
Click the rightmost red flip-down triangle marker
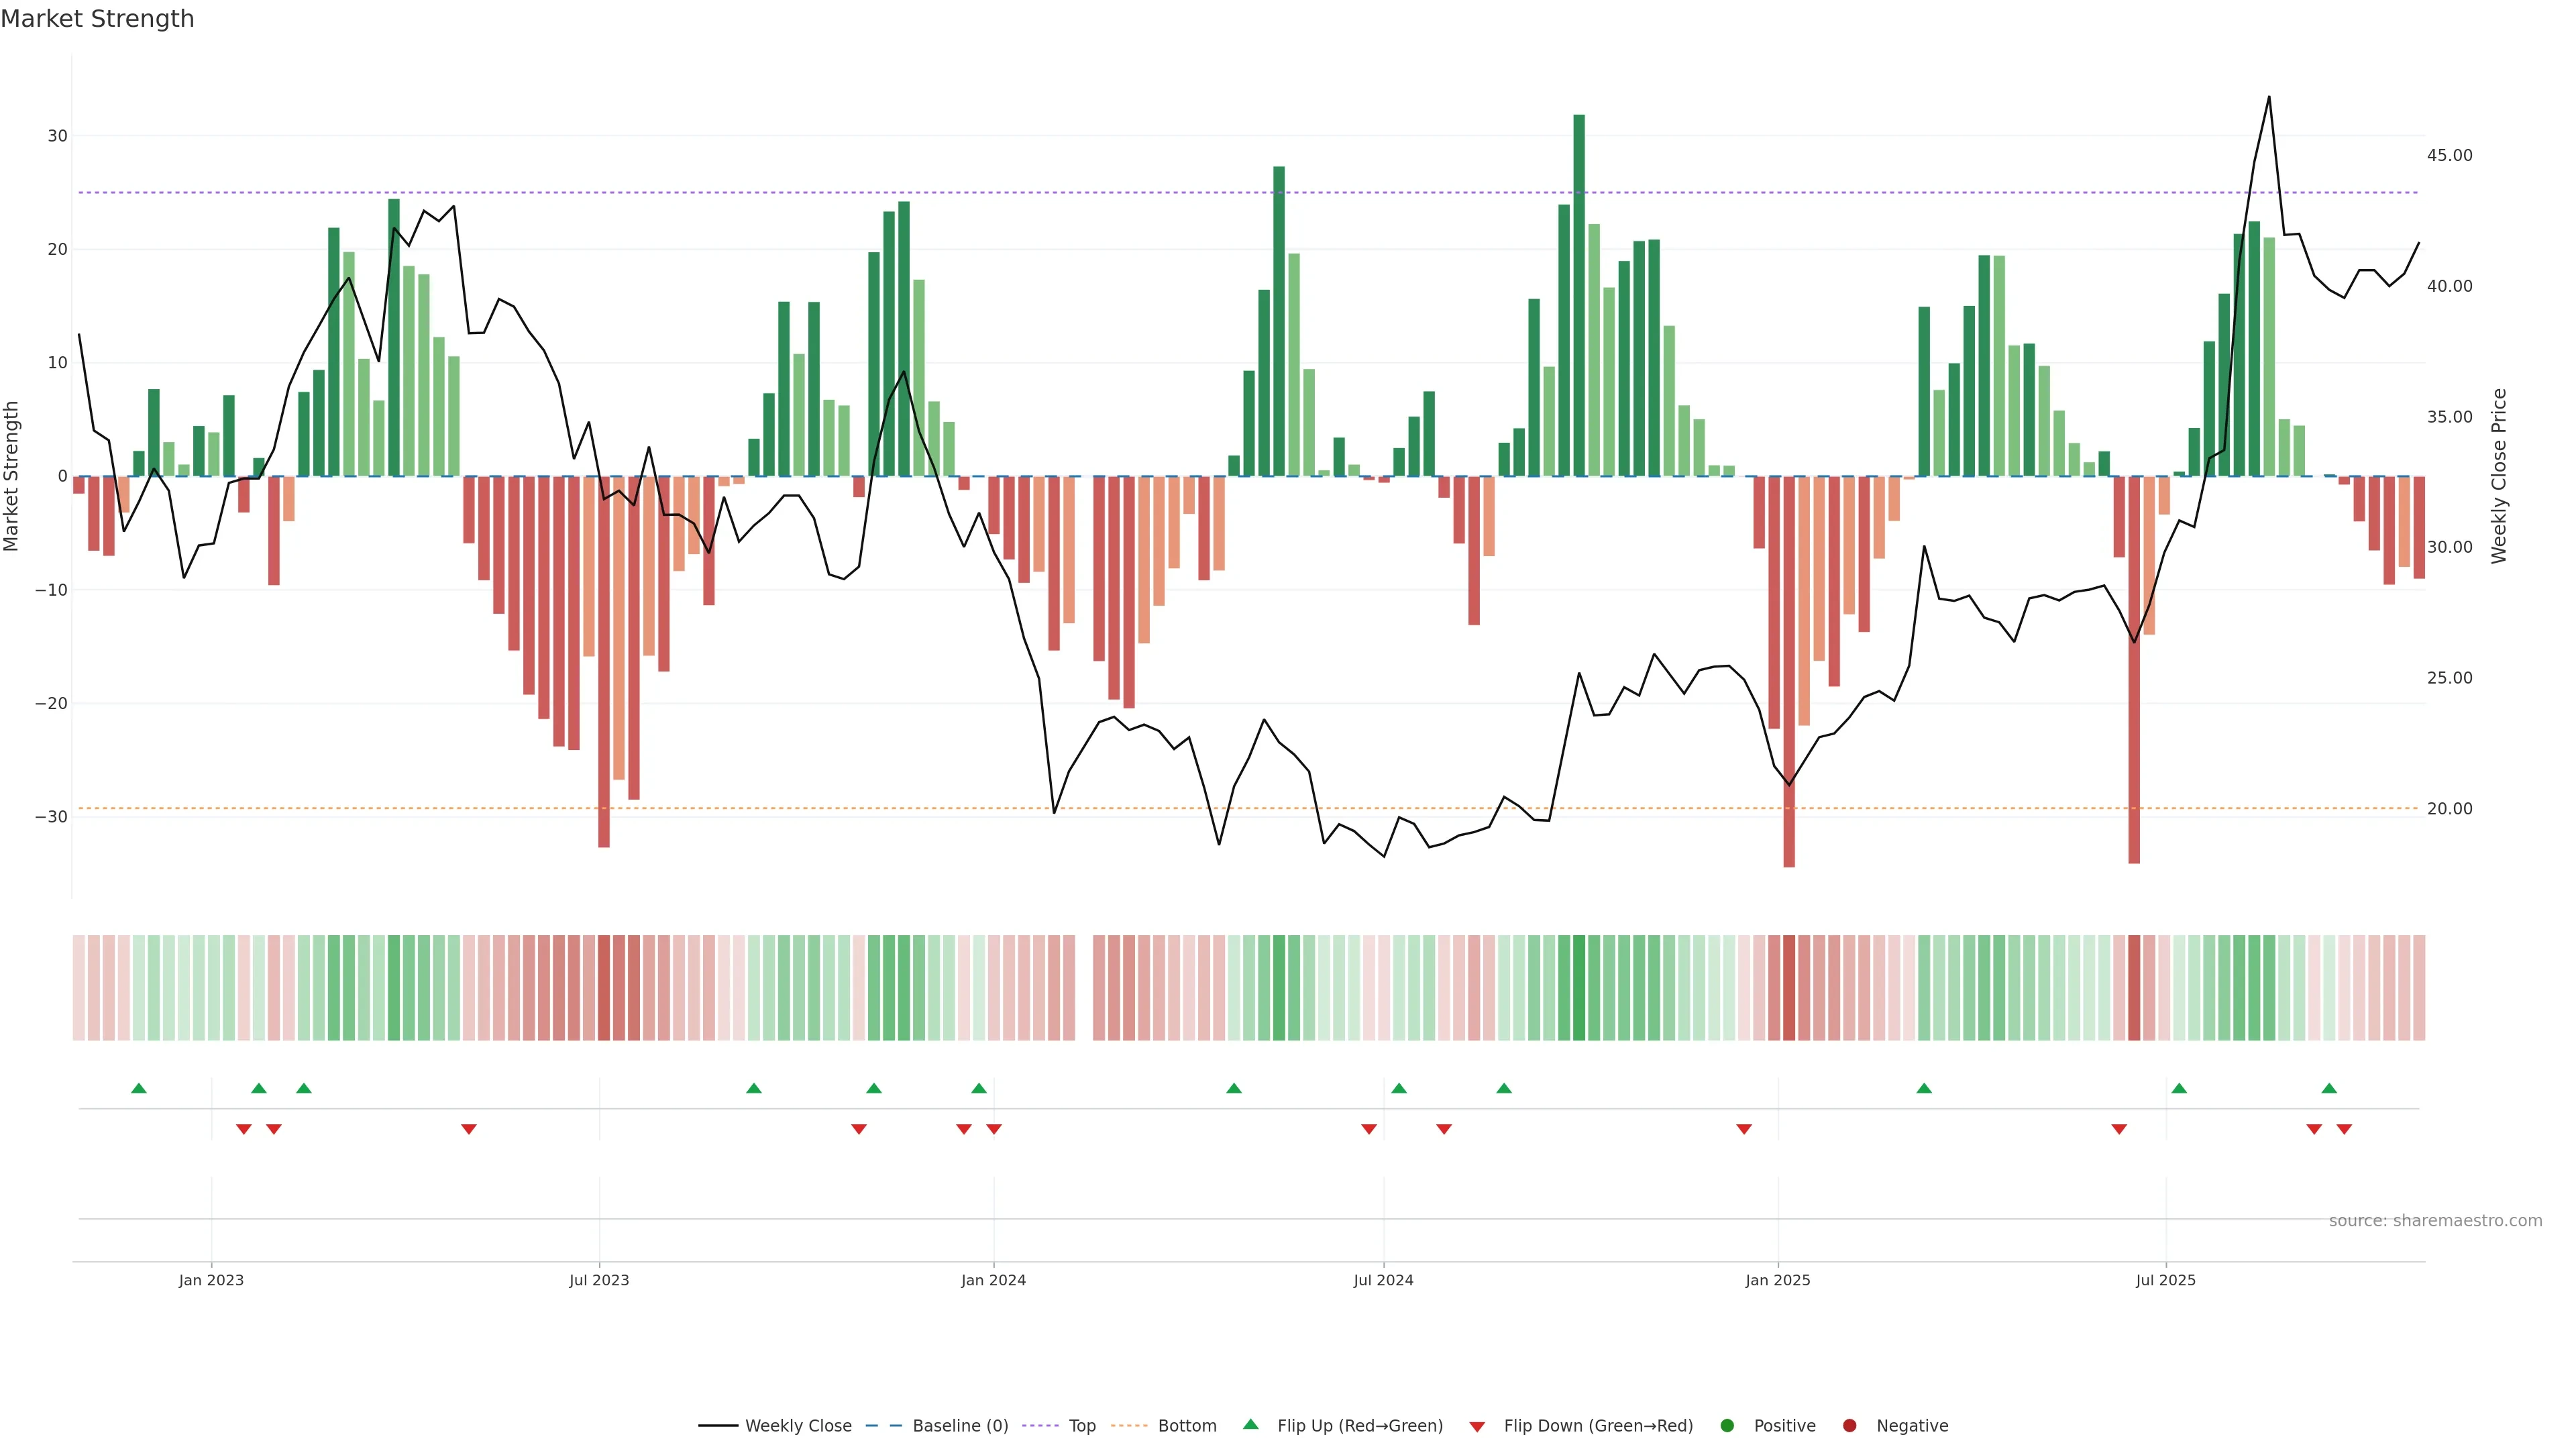[x=2344, y=1129]
